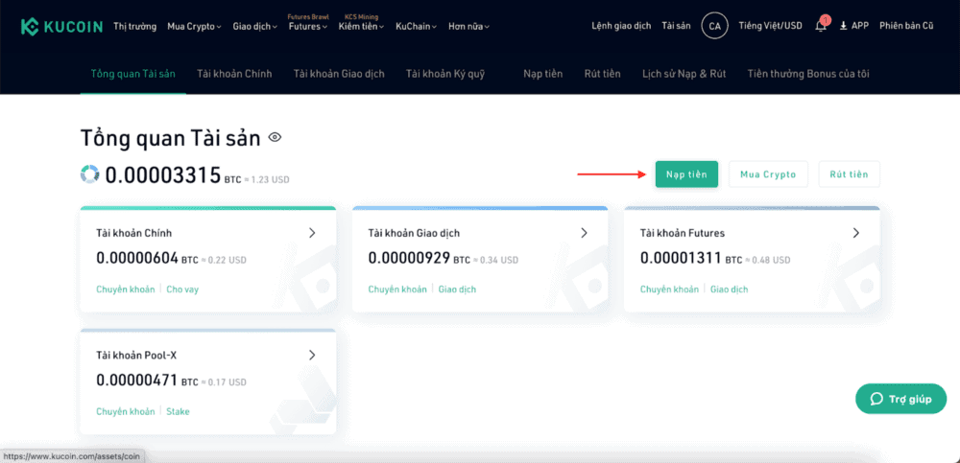The image size is (960, 463).
Task: Open Tài khoản Chính card arrow
Action: [x=312, y=232]
